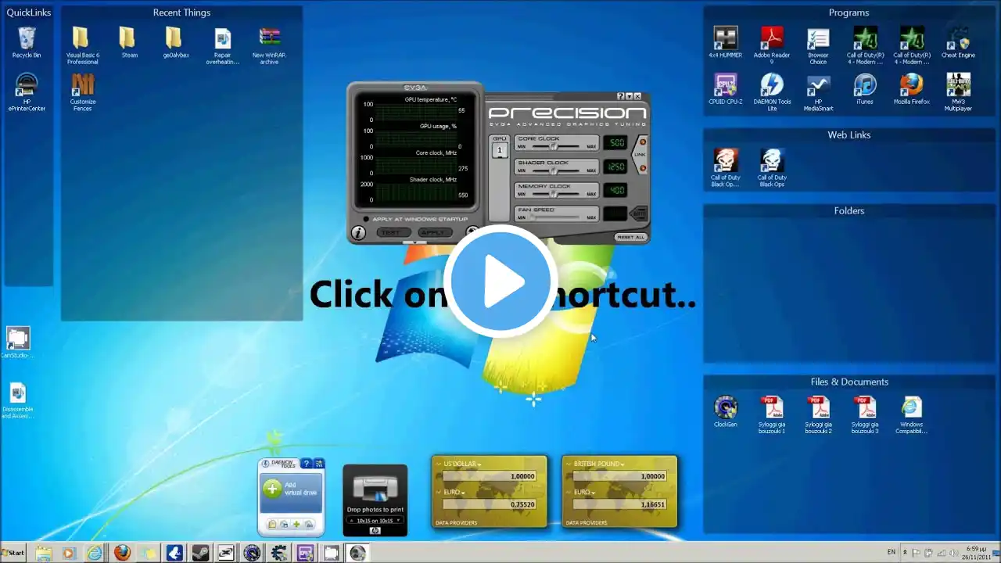1001x563 pixels.
Task: Open Firefox from the taskbar
Action: click(x=122, y=553)
